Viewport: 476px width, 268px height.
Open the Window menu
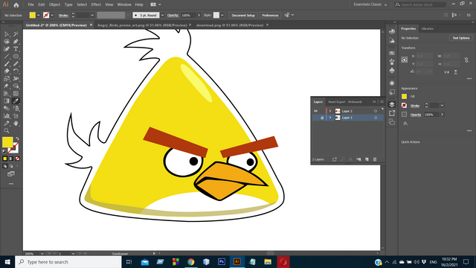tap(124, 4)
